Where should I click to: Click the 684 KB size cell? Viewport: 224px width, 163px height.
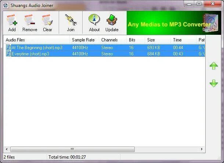[x=153, y=54]
